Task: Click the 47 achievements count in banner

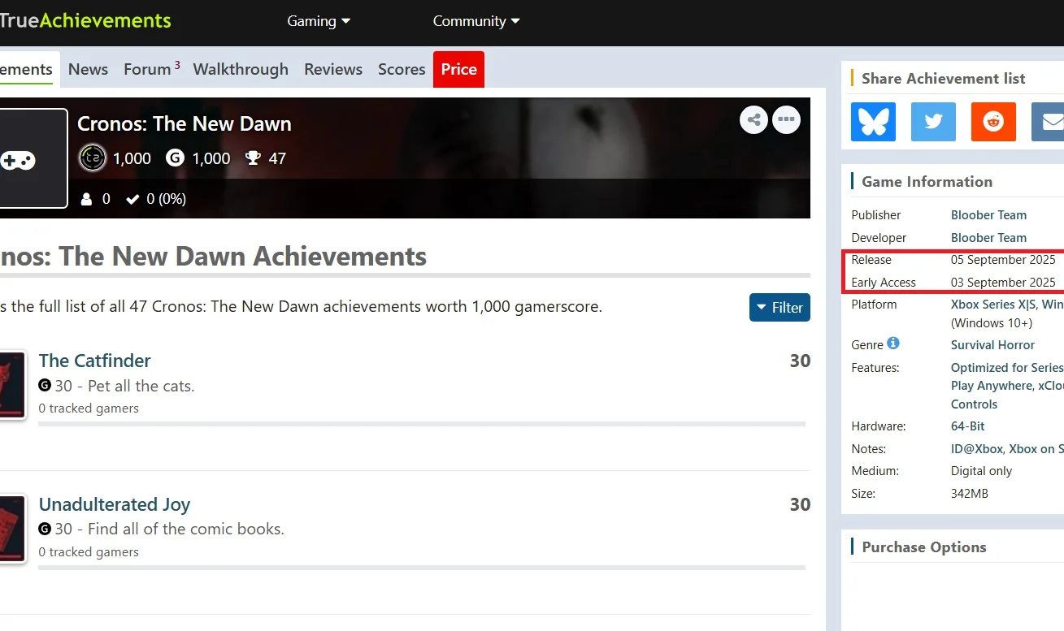Action: pyautogui.click(x=277, y=158)
